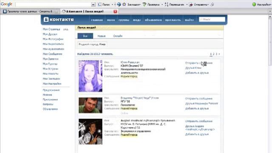
Task: Go to results page 3
Action: point(216,54)
